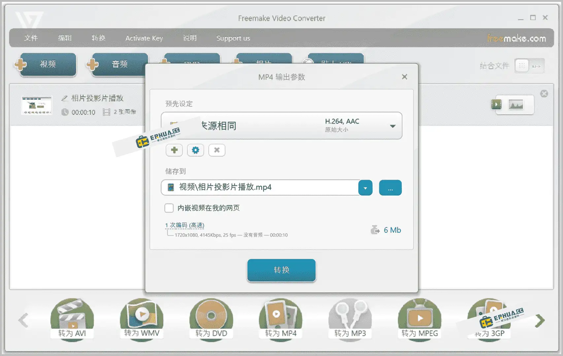
Task: Click the 2 张图像 image count text
Action: click(x=125, y=112)
